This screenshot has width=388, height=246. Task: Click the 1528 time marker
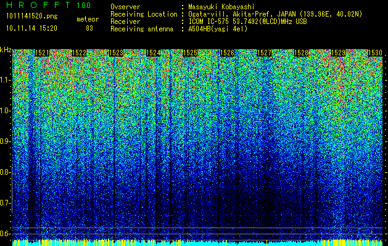pyautogui.click(x=301, y=53)
